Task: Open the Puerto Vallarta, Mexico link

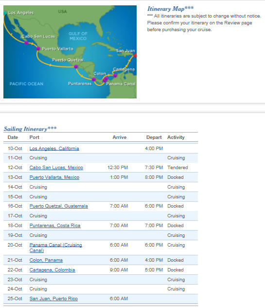Action: (54, 177)
